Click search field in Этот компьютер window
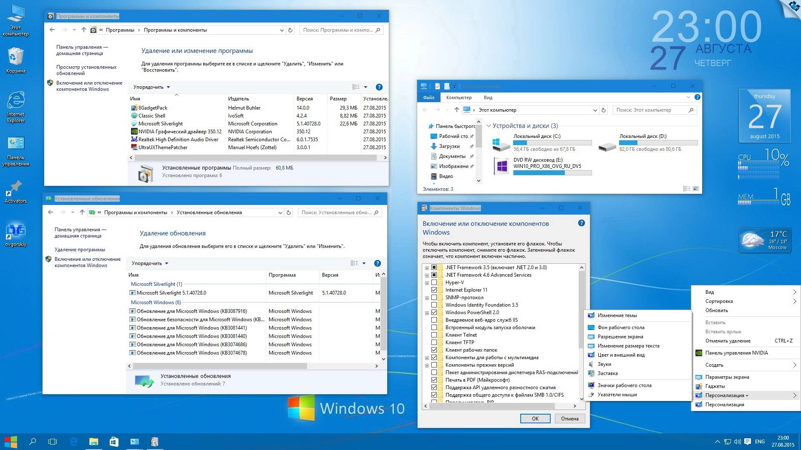This screenshot has height=450, width=801. click(655, 110)
